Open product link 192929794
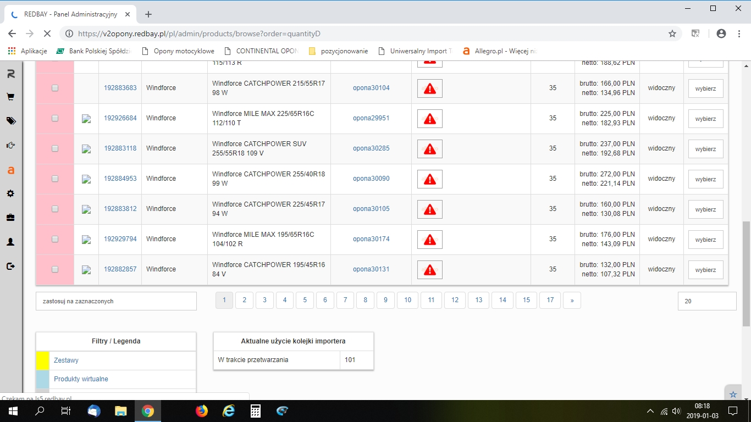 pos(120,239)
